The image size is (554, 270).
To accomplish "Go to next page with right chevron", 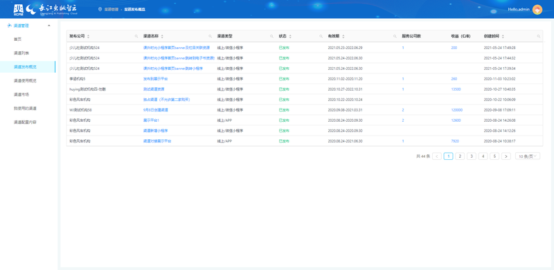I will [x=506, y=156].
